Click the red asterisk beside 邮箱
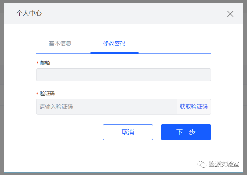Image resolution: width=247 pixels, height=175 pixels. (x=37, y=63)
